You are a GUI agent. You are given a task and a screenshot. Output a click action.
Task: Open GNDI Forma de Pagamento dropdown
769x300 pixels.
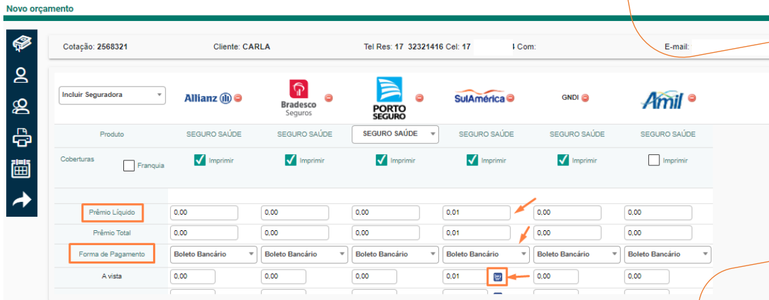point(577,254)
